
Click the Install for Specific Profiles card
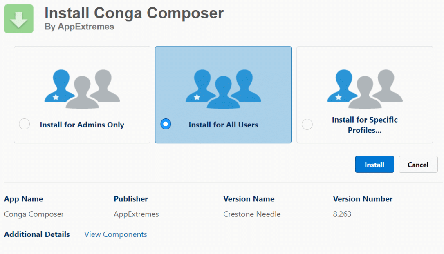click(365, 95)
